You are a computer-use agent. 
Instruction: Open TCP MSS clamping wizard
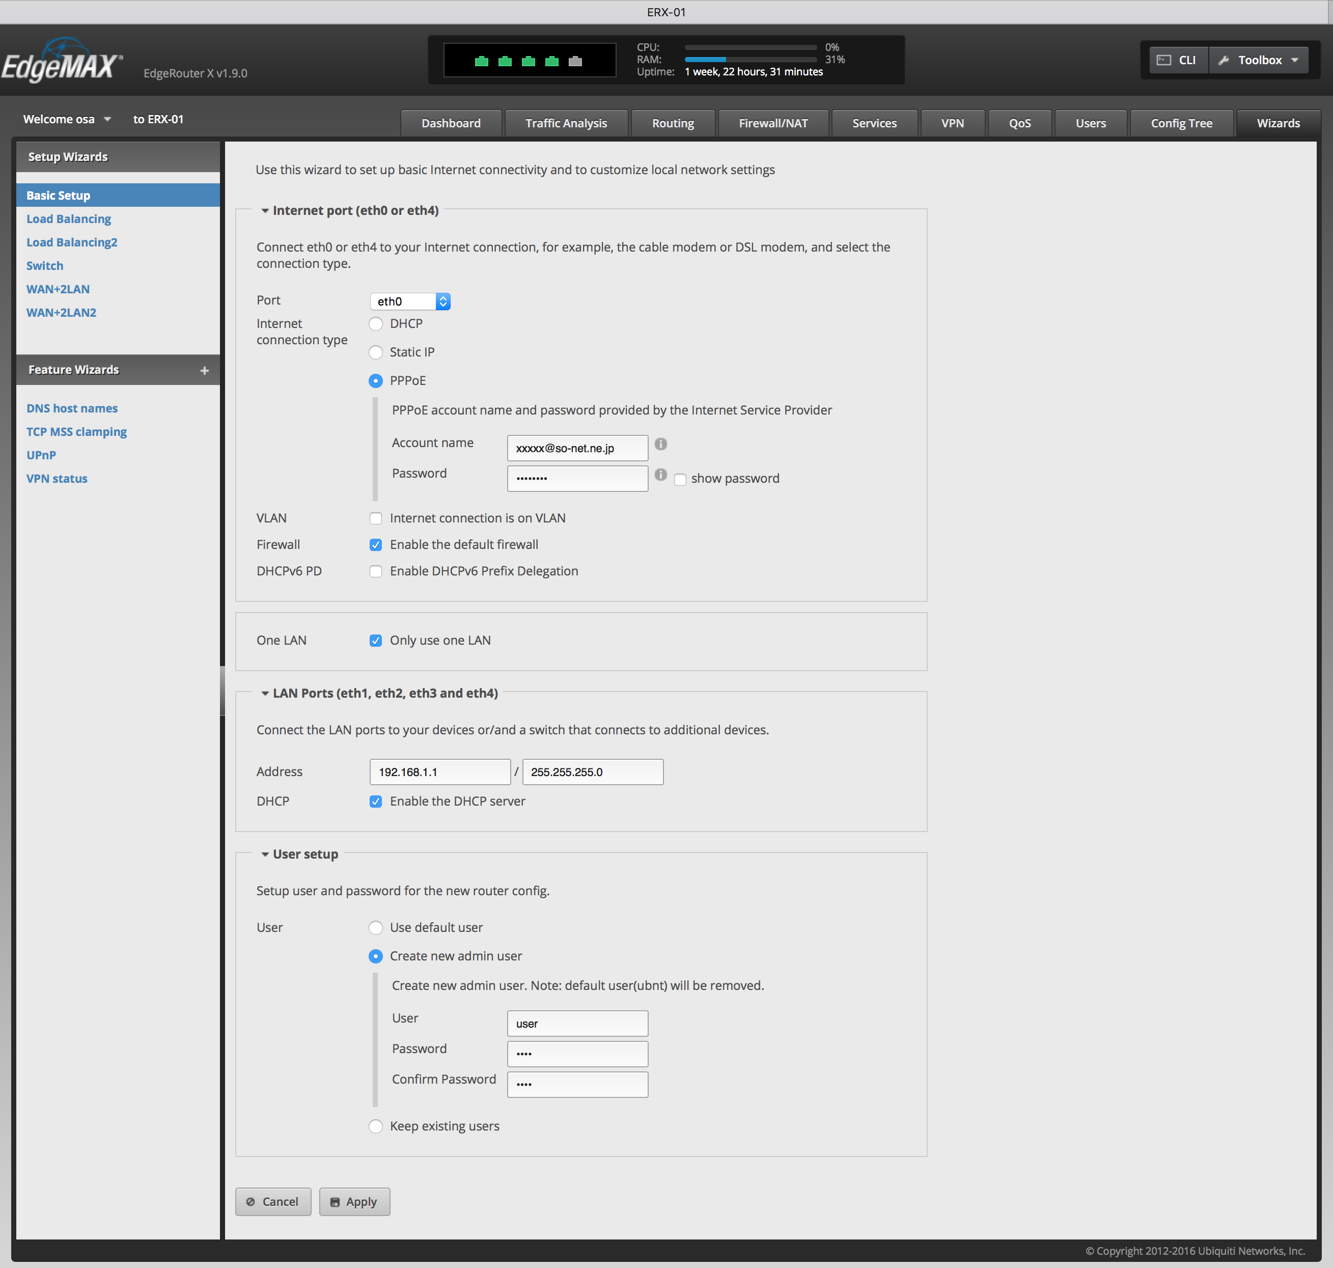pyautogui.click(x=76, y=432)
